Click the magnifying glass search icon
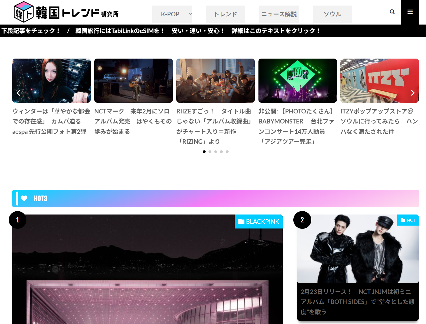The image size is (426, 324). (392, 12)
